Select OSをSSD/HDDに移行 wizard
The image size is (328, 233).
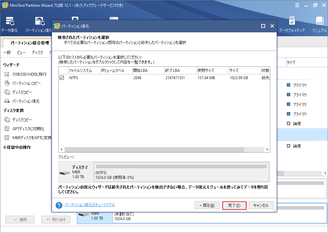click(x=29, y=74)
